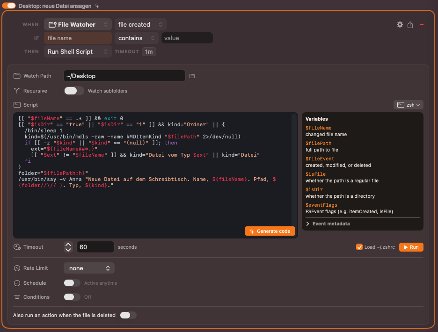Click the Schedule clock icon
Viewport: 438px width, 332px height.
(17, 283)
